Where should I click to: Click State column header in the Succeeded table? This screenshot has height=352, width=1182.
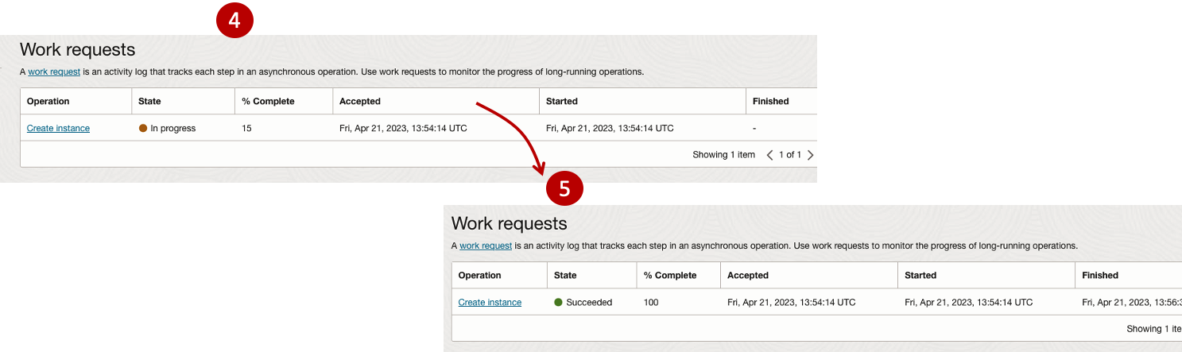(x=565, y=275)
